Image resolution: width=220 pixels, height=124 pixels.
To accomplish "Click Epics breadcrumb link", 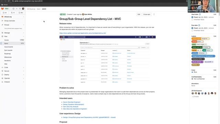I will (38, 9).
